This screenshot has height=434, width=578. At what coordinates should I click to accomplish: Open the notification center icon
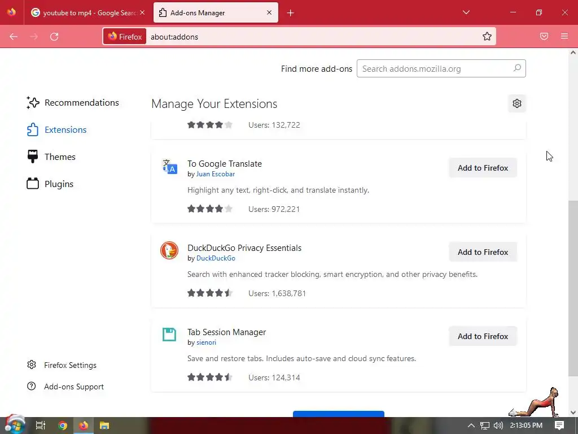point(559,425)
